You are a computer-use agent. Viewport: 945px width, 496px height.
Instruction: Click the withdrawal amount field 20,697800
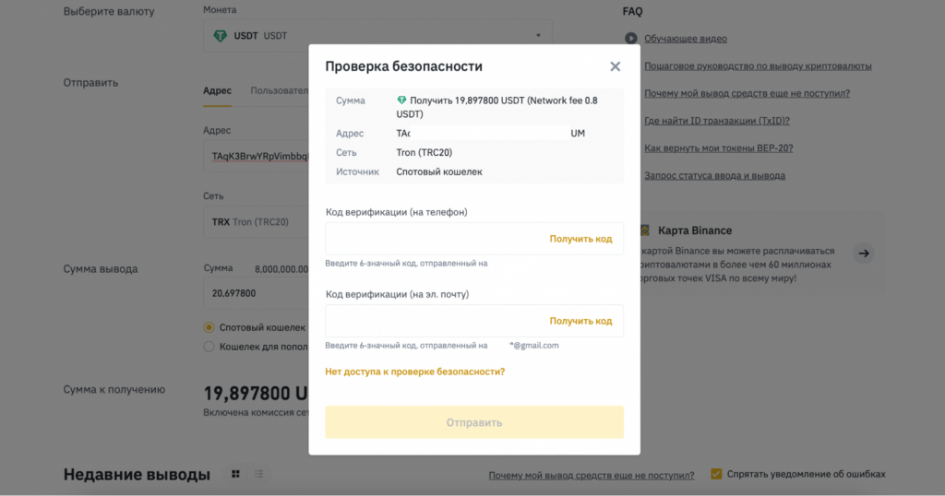tap(257, 293)
